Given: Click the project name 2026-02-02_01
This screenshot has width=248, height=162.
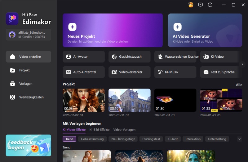Looking at the screenshot, I should 73,115.
